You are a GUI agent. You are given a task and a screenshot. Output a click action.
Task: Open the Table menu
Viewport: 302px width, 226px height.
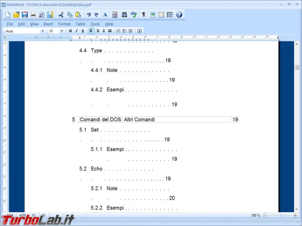(x=80, y=24)
